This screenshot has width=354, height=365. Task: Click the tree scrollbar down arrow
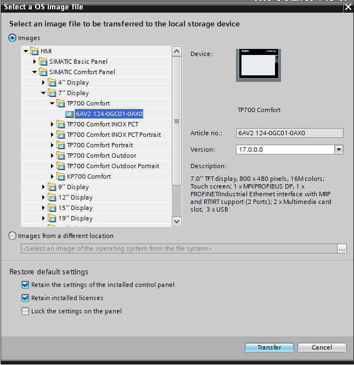tap(177, 221)
